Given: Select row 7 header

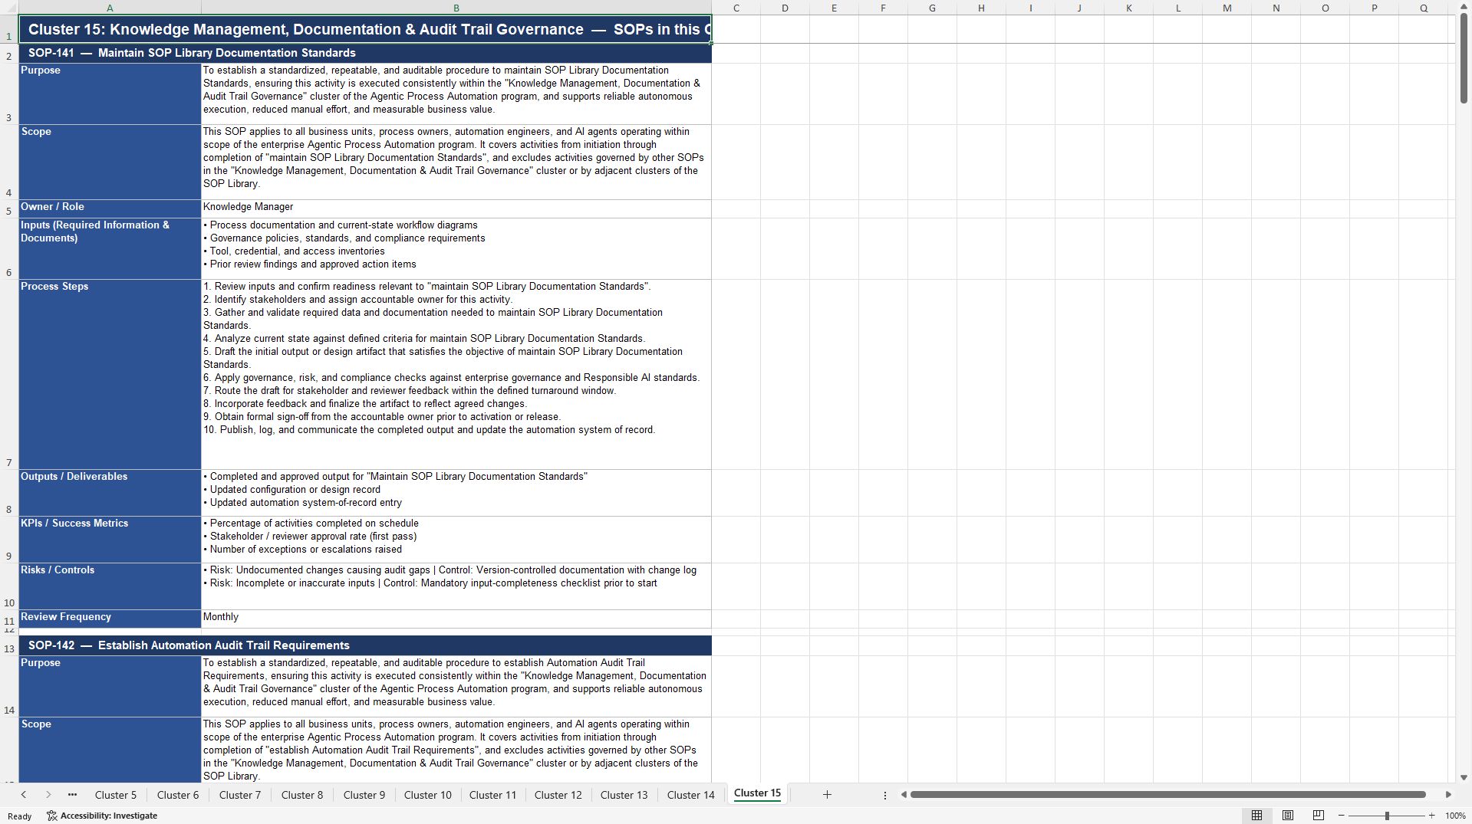Looking at the screenshot, I should (x=9, y=374).
